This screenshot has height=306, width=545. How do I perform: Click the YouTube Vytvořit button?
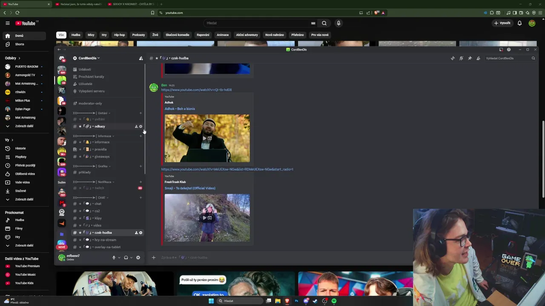pyautogui.click(x=502, y=23)
